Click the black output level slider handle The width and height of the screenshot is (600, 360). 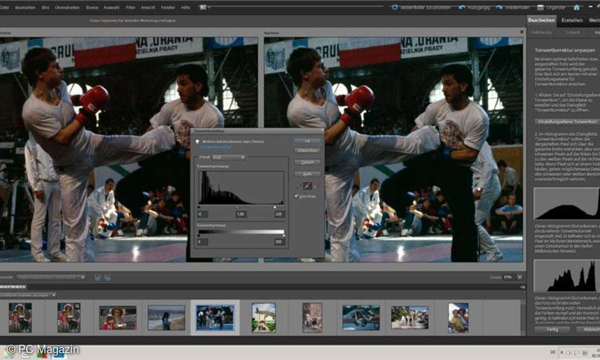coord(199,235)
